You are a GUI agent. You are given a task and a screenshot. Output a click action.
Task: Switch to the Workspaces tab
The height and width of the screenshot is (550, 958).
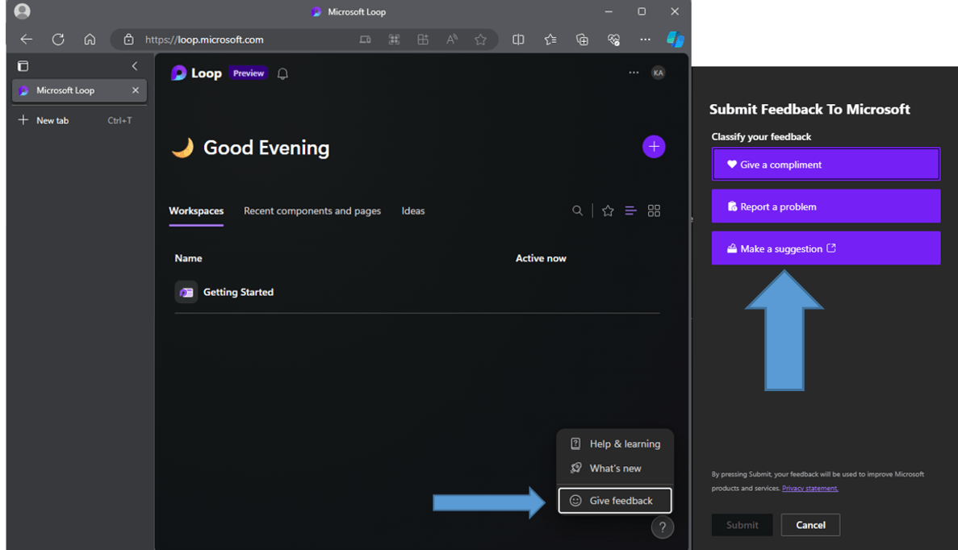point(196,211)
